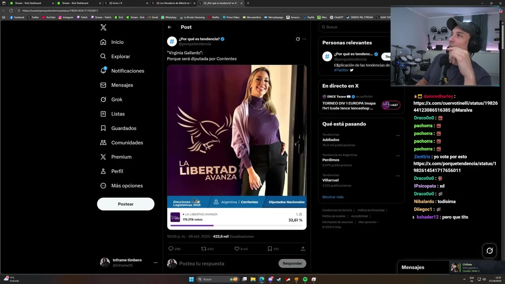The height and width of the screenshot is (284, 505).
Task: Open Explorar search icon in sidebar
Action: [103, 56]
